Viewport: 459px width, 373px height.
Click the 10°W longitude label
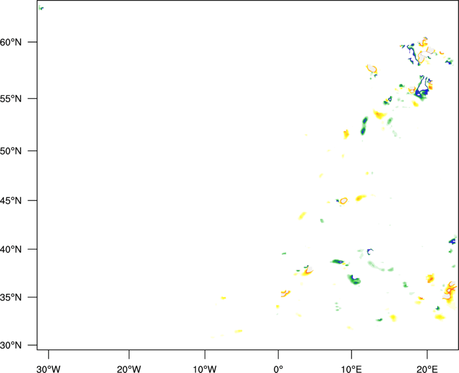coord(205,369)
